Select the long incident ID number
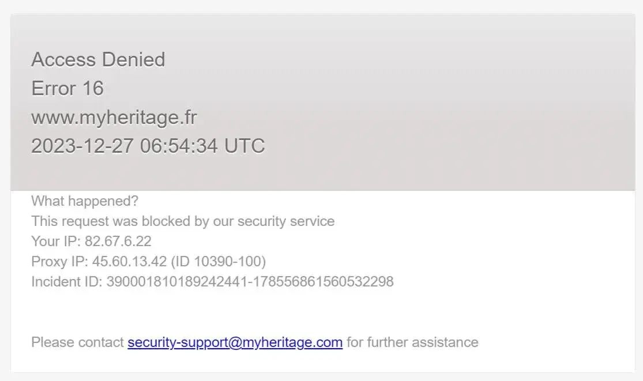This screenshot has width=643, height=381. (x=250, y=282)
